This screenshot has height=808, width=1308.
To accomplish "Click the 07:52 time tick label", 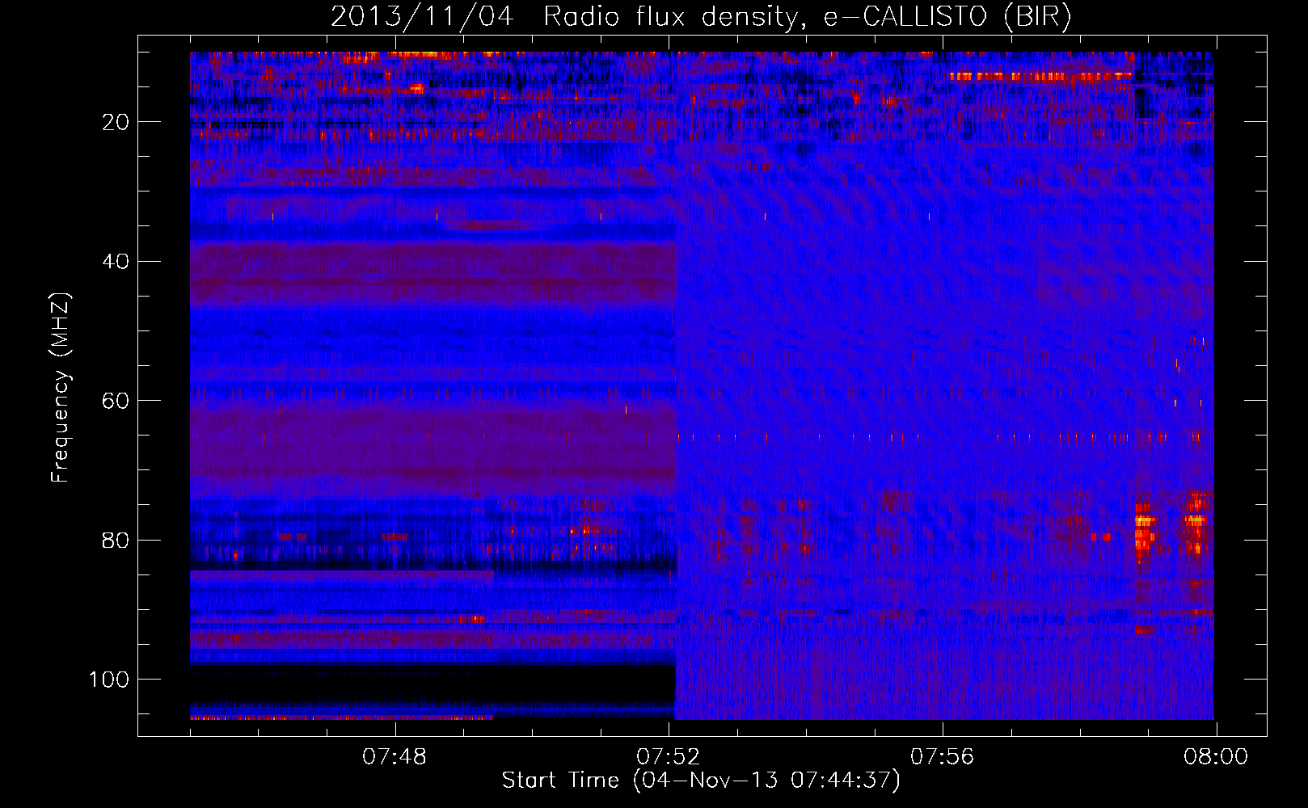I will pyautogui.click(x=669, y=757).
